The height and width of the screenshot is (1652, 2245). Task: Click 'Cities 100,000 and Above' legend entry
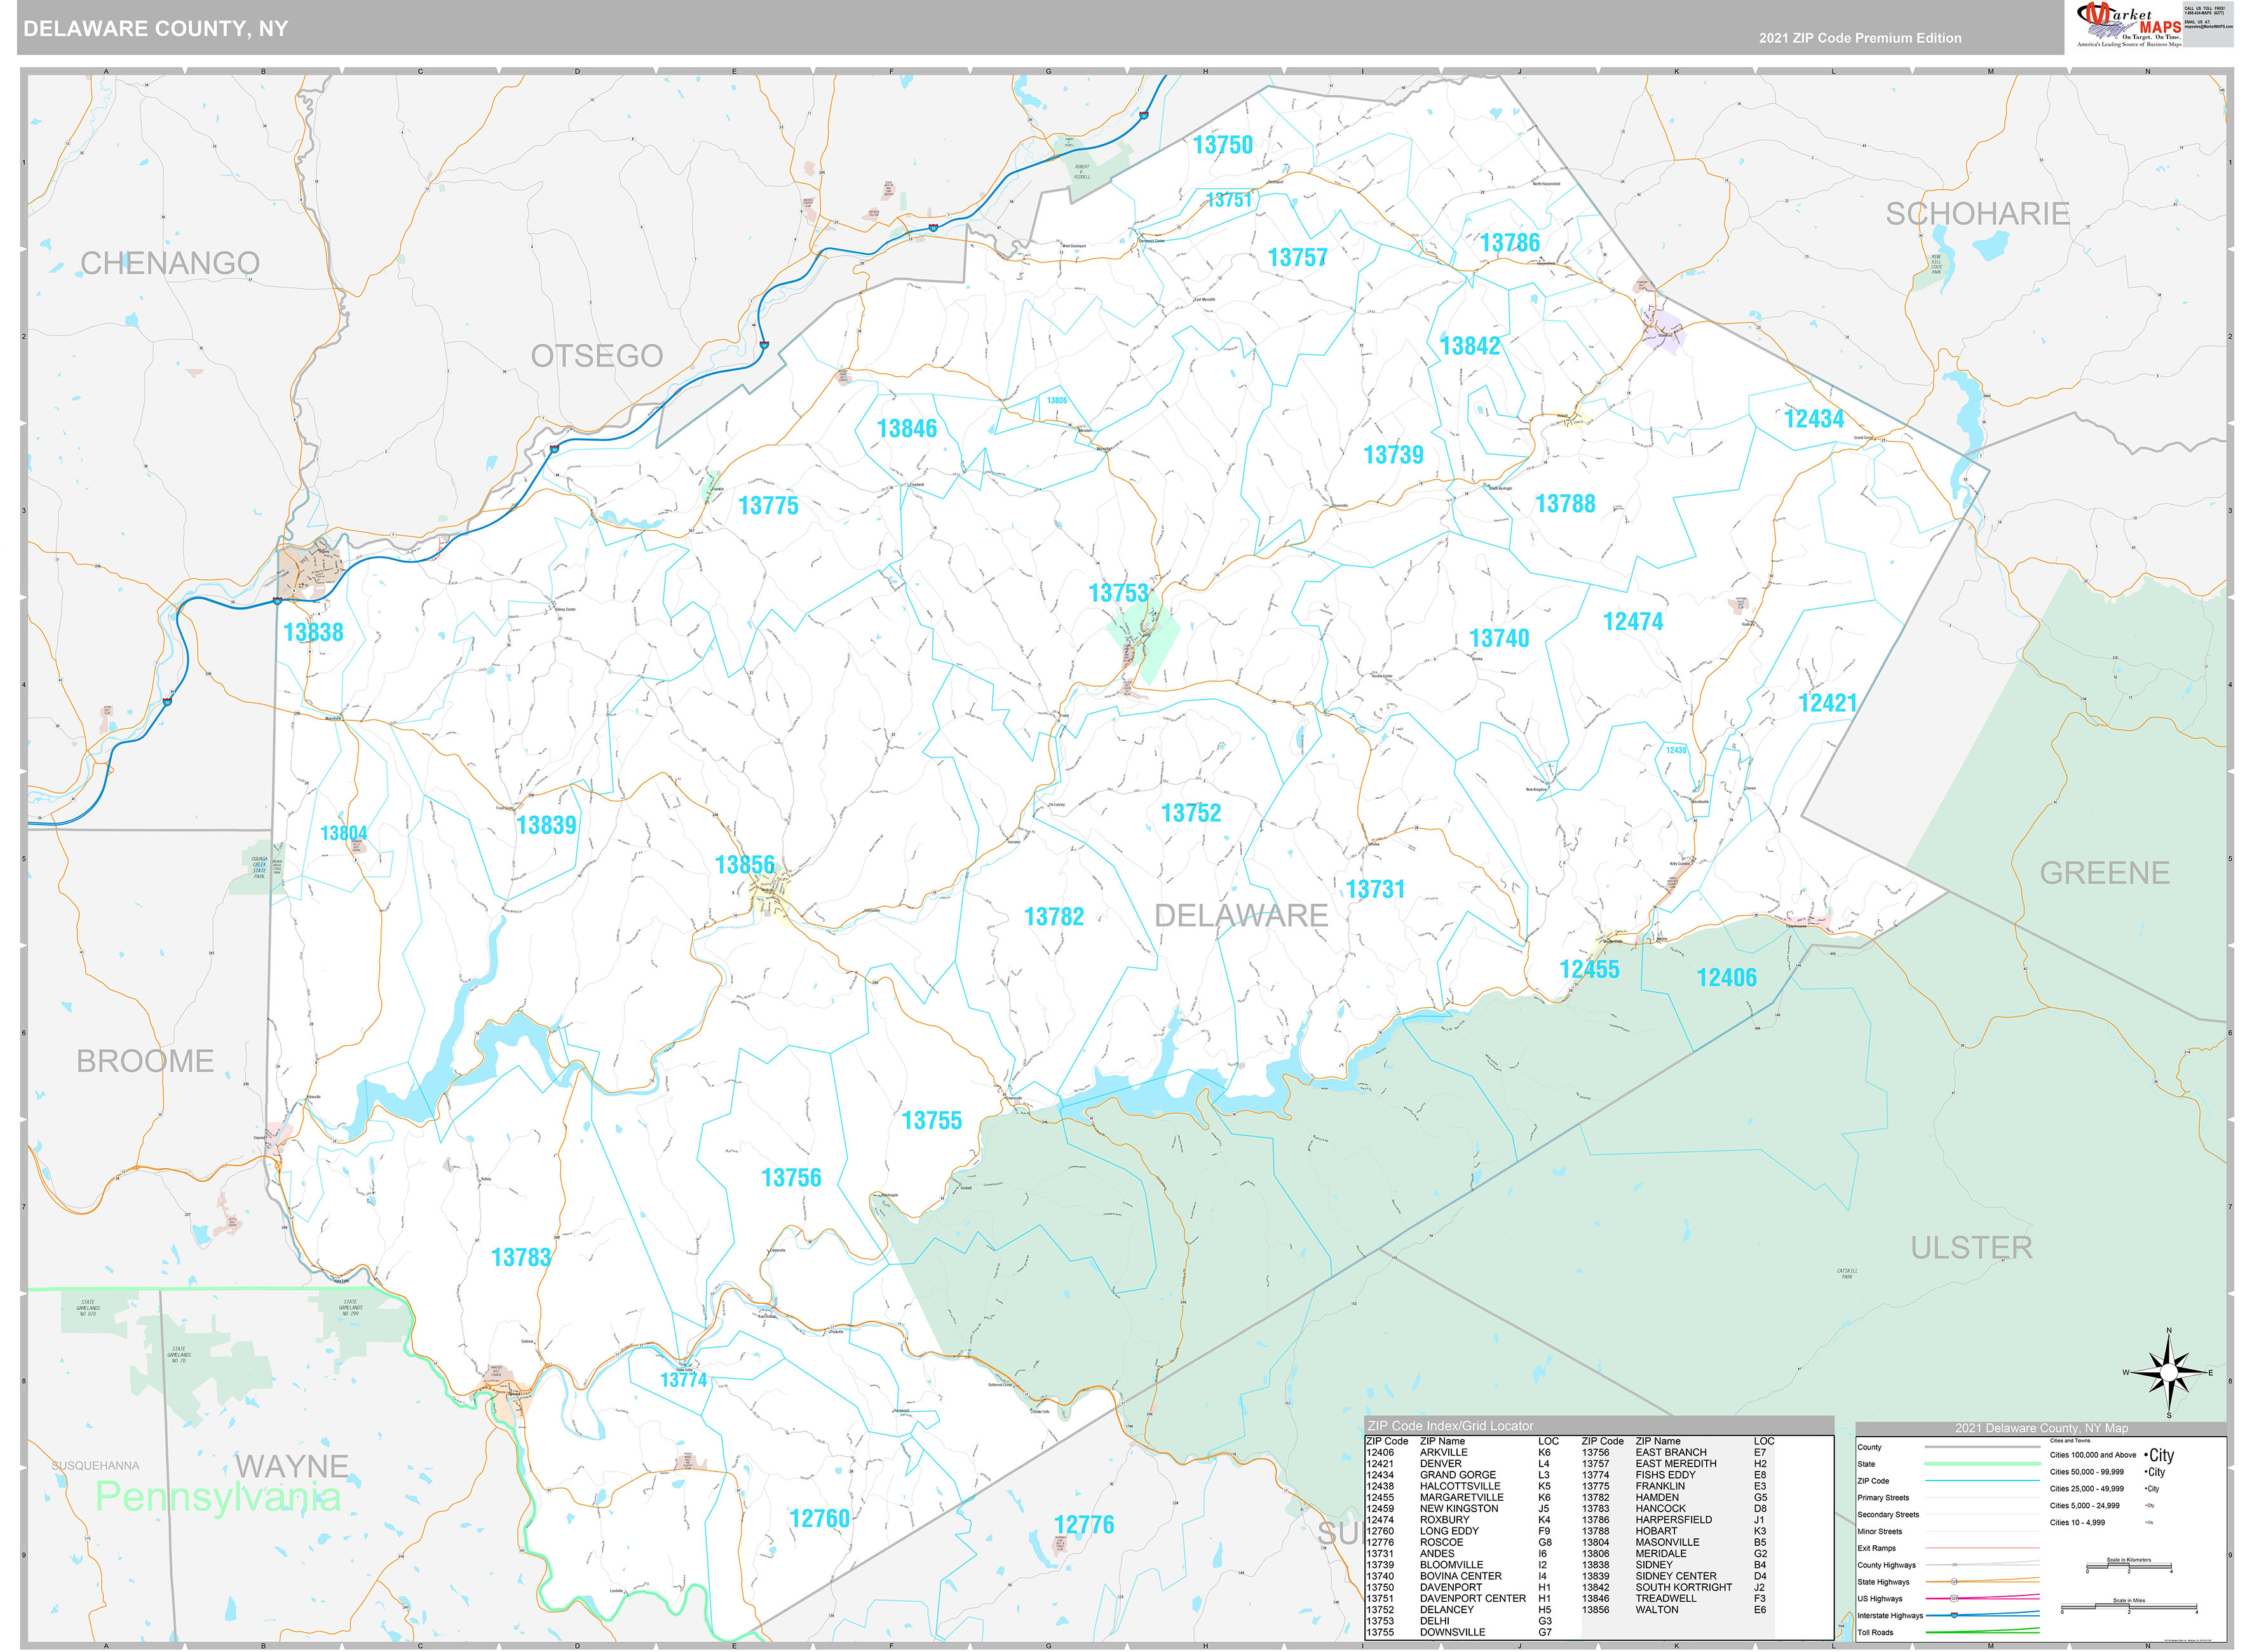pos(2093,1455)
